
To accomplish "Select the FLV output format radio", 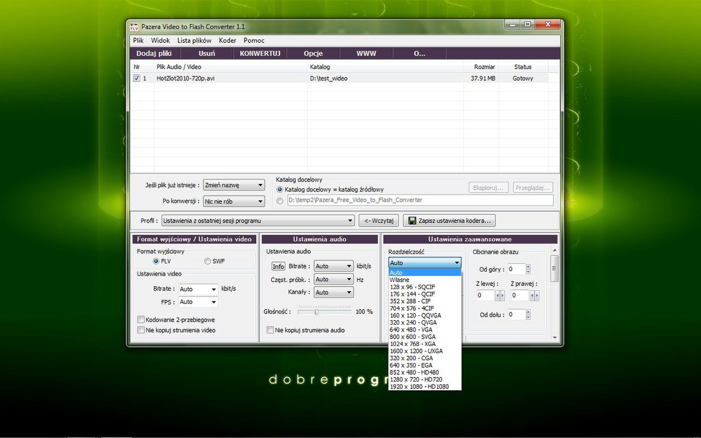I will coord(156,261).
